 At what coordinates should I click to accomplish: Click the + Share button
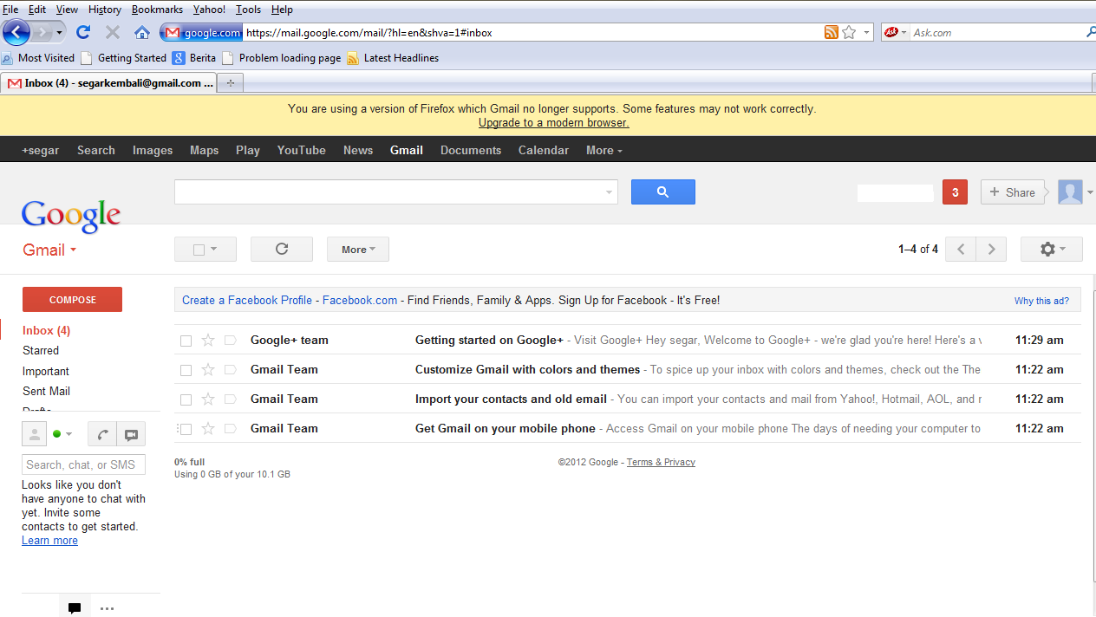click(1013, 192)
